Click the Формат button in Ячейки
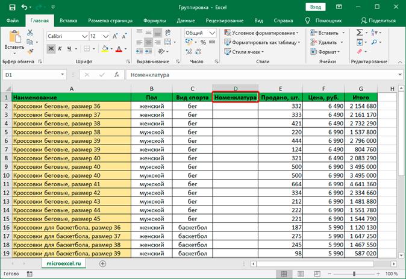The height and width of the screenshot is (279, 406). [x=325, y=52]
